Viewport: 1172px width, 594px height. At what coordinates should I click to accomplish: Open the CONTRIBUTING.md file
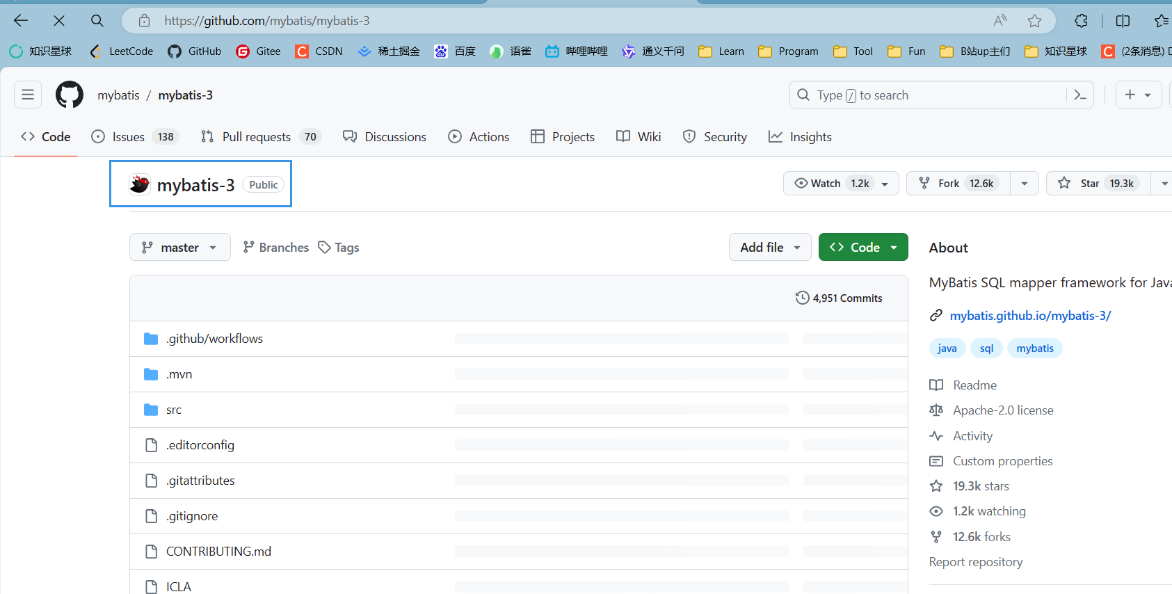point(218,552)
